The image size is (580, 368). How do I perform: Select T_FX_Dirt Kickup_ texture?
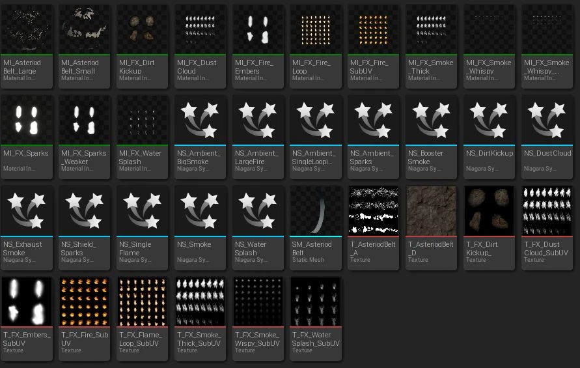click(x=489, y=228)
